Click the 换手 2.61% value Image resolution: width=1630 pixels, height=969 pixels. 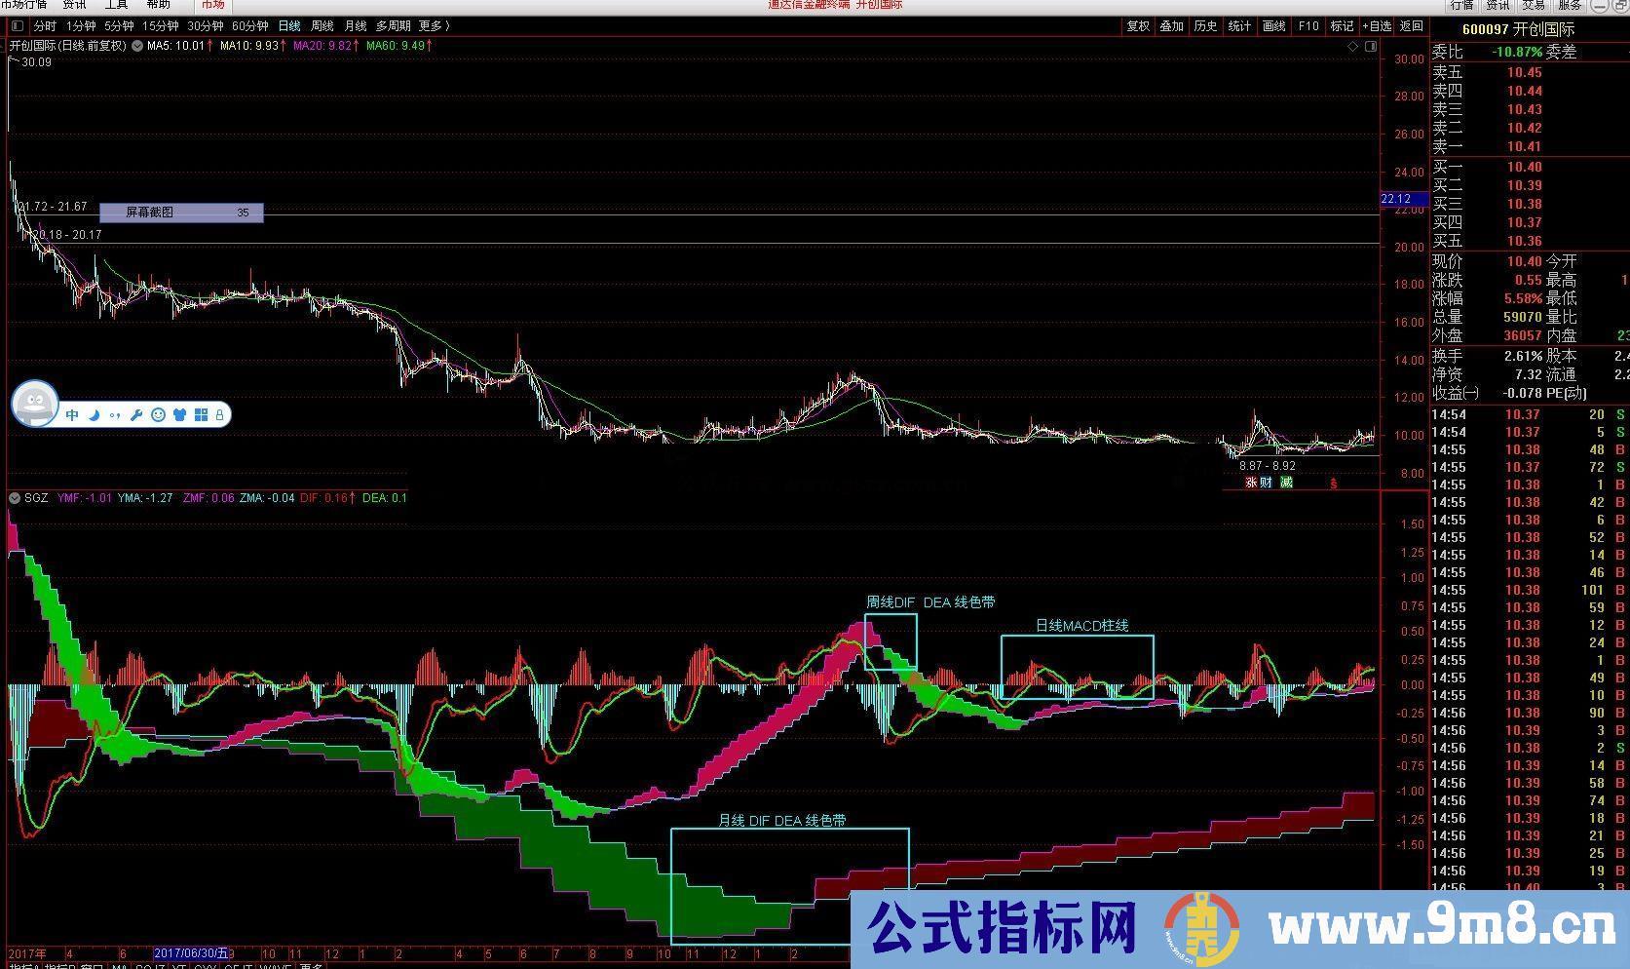1523,356
